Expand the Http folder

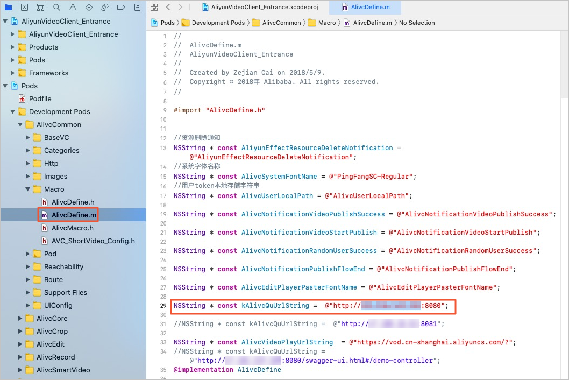point(27,164)
